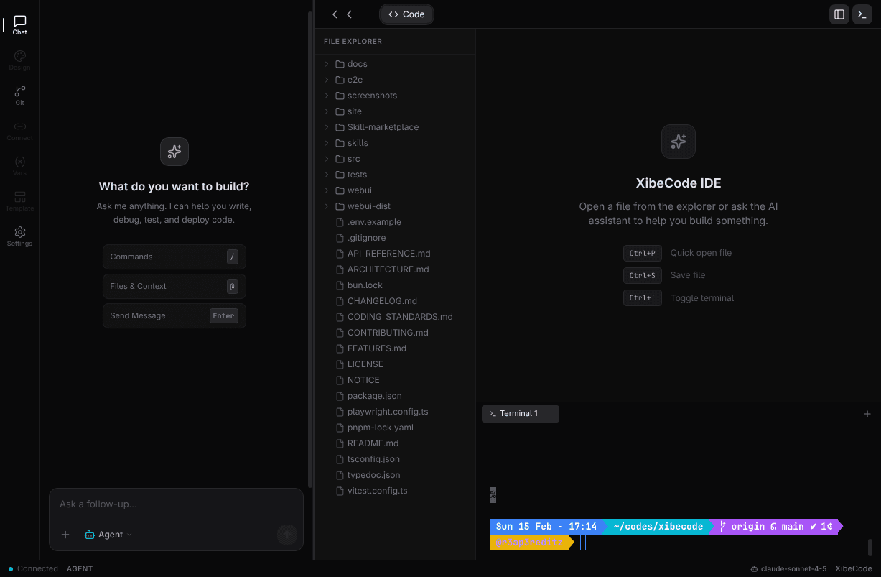Click the Connected status indicator
881x577 pixels.
(31, 568)
